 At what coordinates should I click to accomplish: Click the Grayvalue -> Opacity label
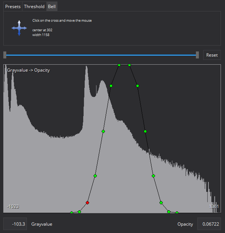(28, 70)
